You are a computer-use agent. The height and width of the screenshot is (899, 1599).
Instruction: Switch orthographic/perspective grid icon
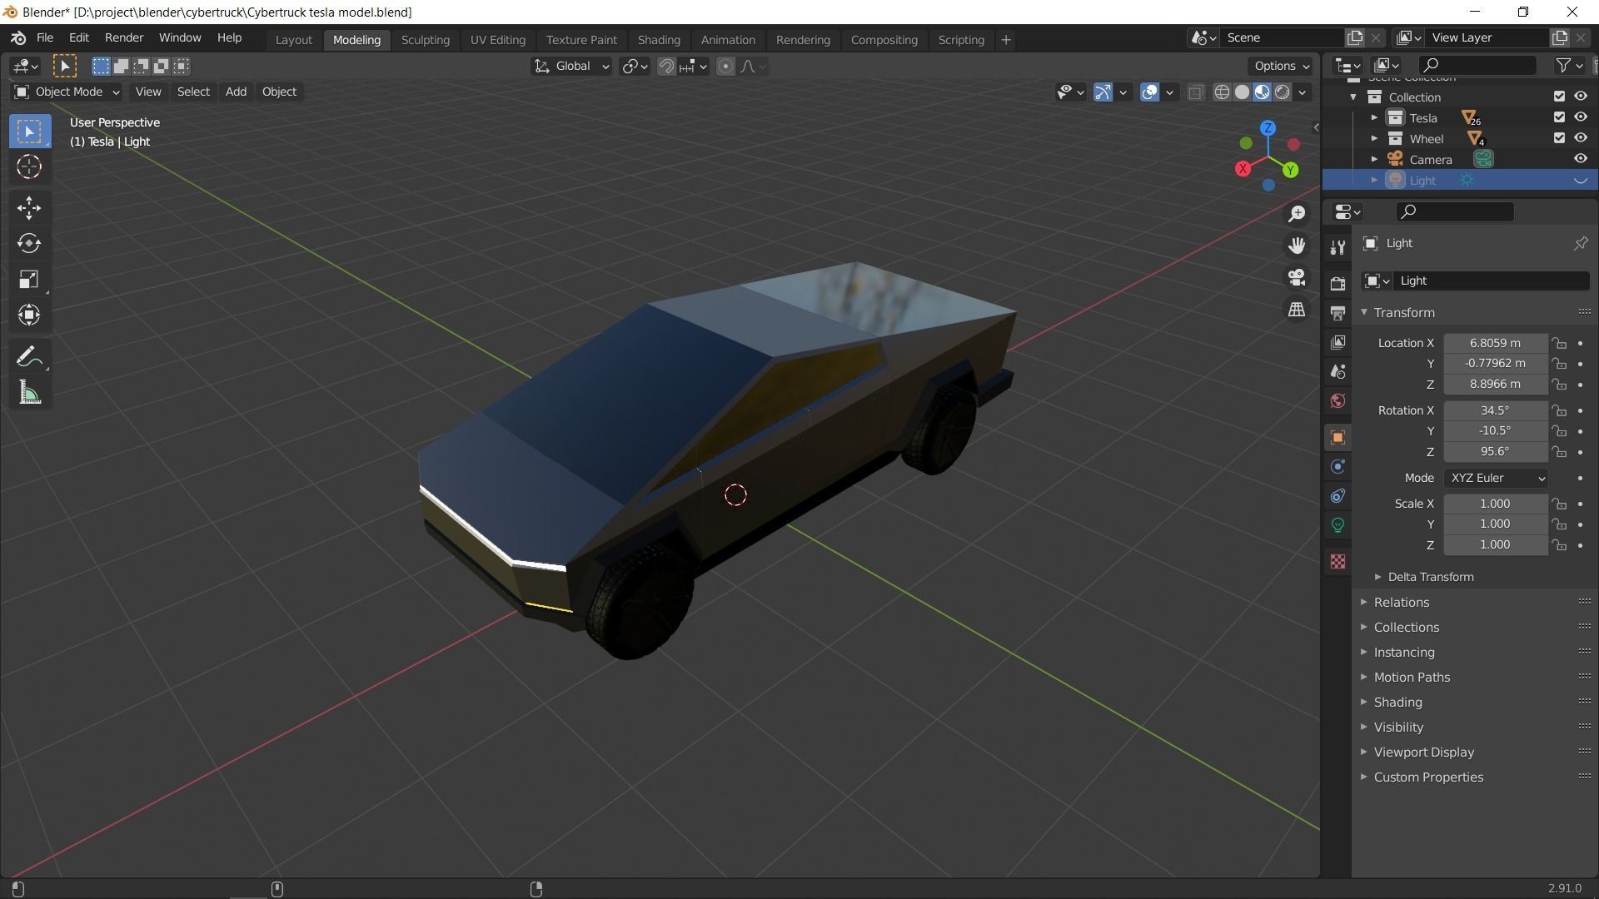(x=1297, y=309)
